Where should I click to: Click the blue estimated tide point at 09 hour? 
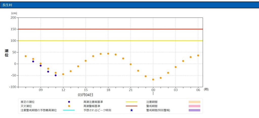[x=41, y=66]
